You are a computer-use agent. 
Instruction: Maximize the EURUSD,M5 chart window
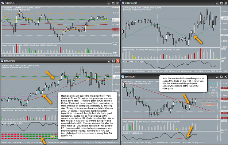pyautogui.click(x=113, y=61)
